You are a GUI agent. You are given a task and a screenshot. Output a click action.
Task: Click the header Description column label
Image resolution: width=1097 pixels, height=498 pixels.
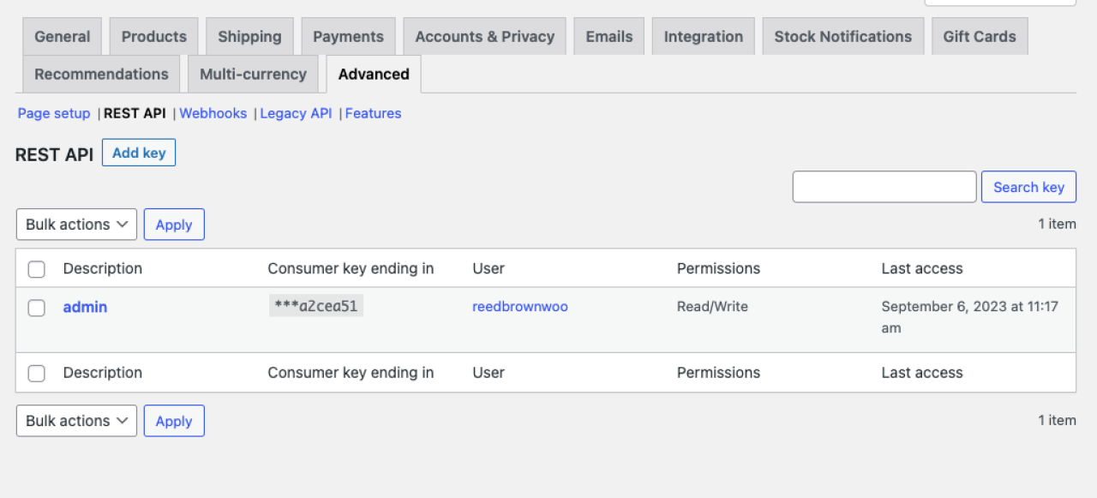103,268
